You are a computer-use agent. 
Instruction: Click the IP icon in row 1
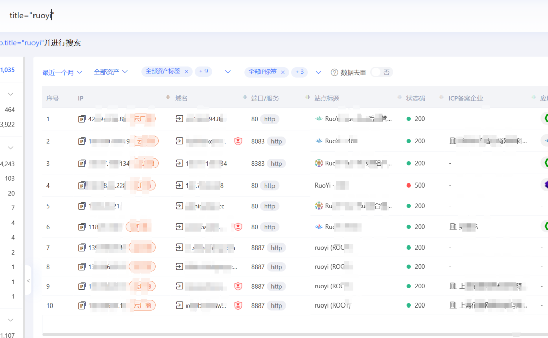pos(81,119)
